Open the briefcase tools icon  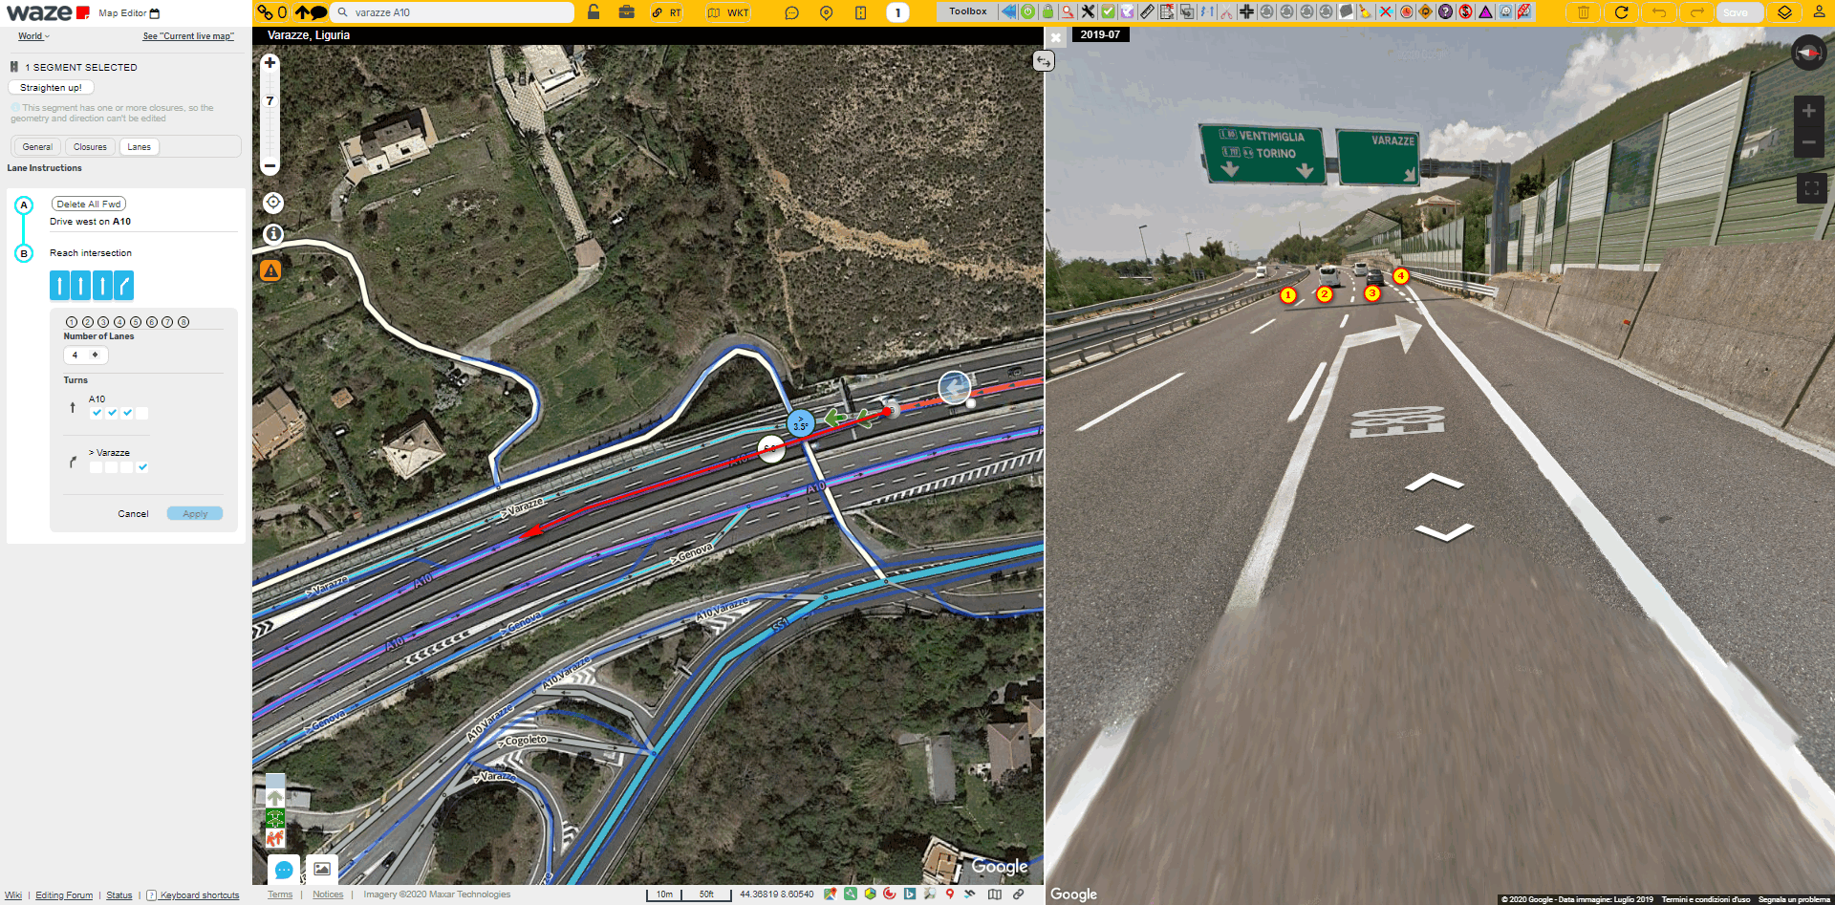[x=626, y=12]
